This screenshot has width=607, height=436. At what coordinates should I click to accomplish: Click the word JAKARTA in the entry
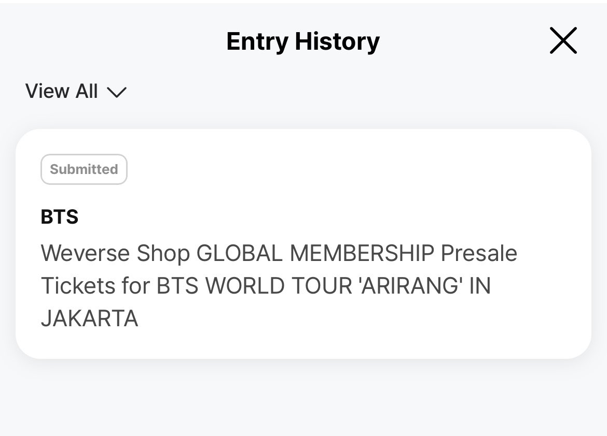89,318
